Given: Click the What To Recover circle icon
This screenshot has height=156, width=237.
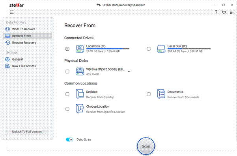Looking at the screenshot, I should click(x=7, y=29).
